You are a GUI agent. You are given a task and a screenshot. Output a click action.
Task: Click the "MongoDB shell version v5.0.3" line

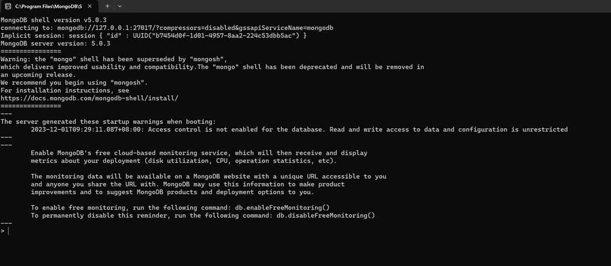pos(54,20)
